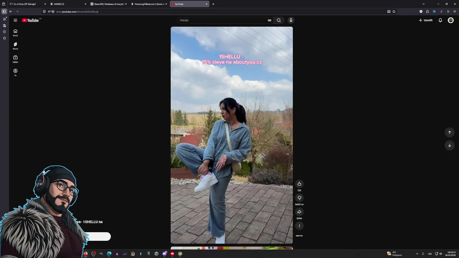This screenshot has height=258, width=459.
Task: Close the SteamDB tab
Action: (x=126, y=4)
